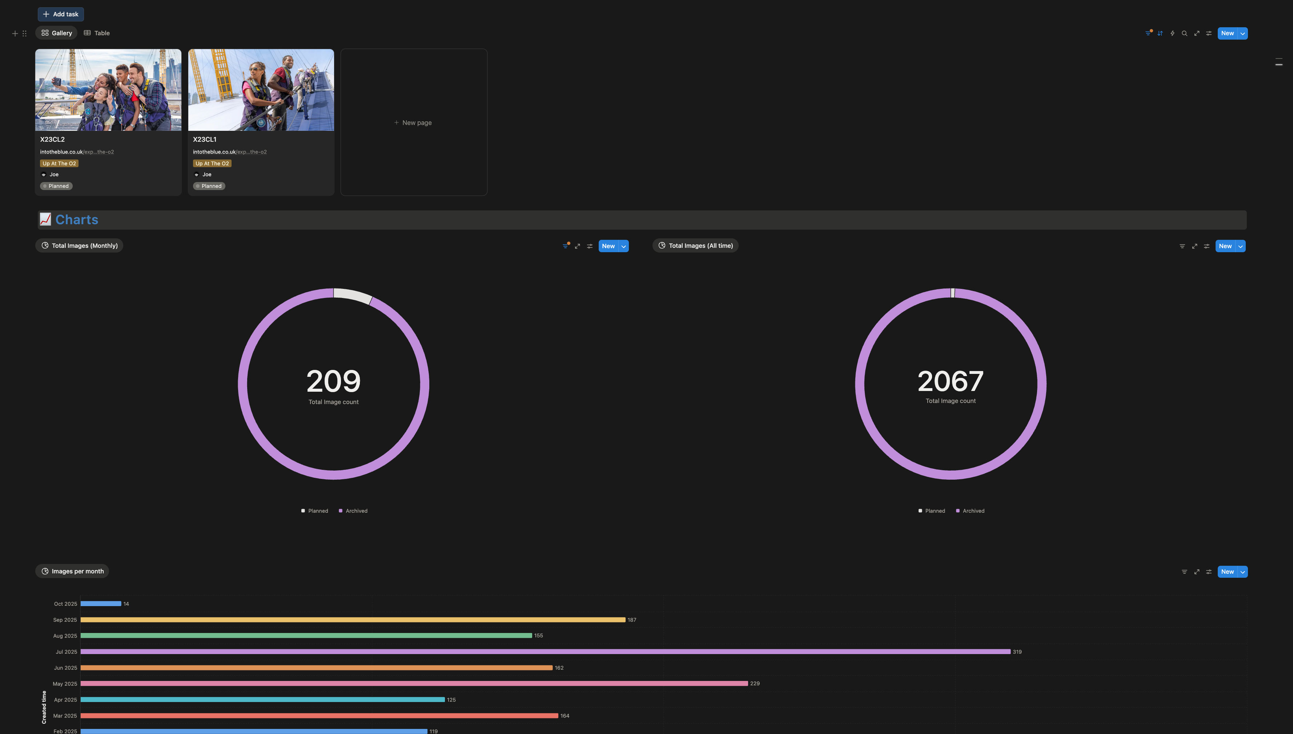The height and width of the screenshot is (734, 1293).
Task: Click the clock icon on Total Images (All time)
Action: [x=662, y=246]
